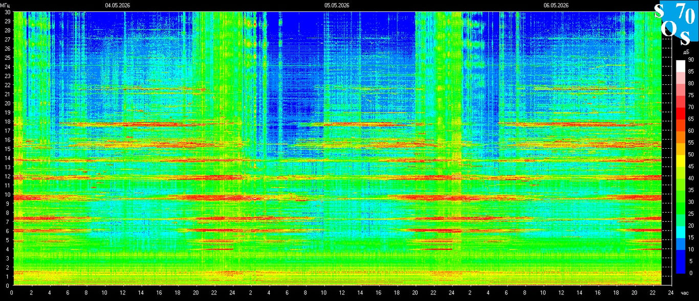Pick the bright red segment of dB scale
Screen dimensions: 699x301
click(680, 113)
